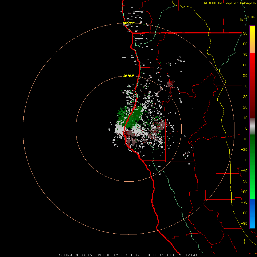Click the 0 value on the velocity scale
This screenshot has width=257, height=257.
click(246, 128)
